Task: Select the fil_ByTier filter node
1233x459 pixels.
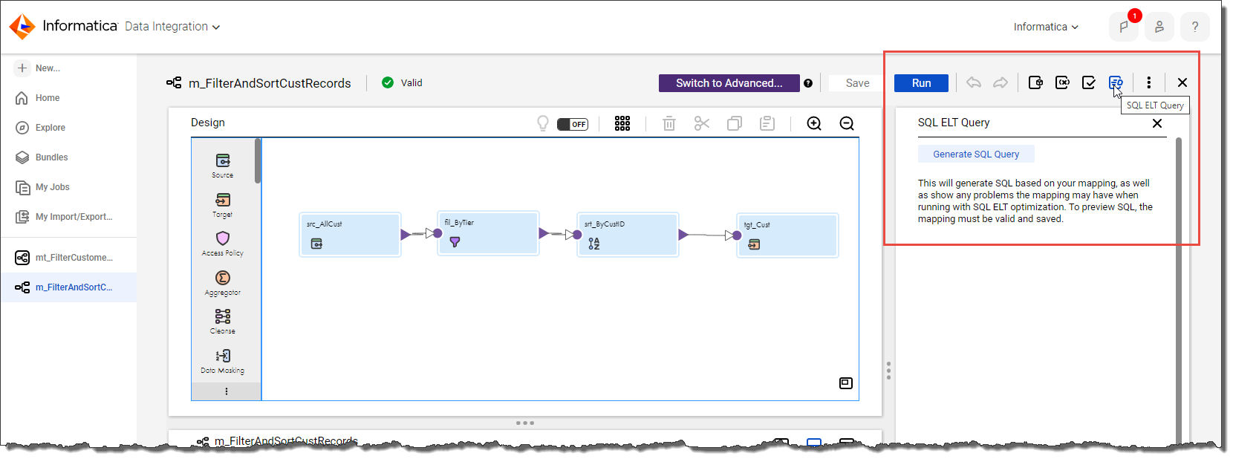Action: tap(488, 233)
